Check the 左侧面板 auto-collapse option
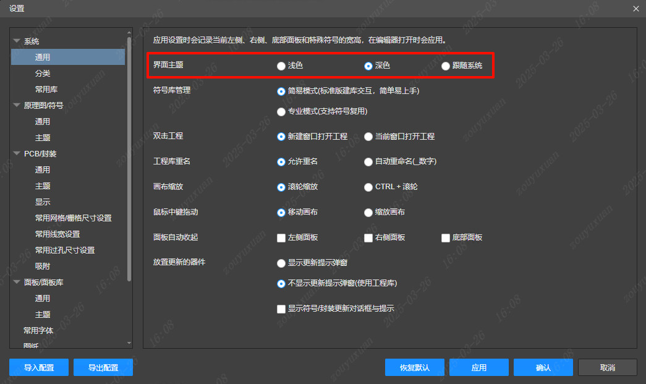 point(281,237)
